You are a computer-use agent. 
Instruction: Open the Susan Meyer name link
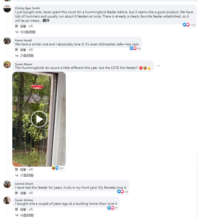[24, 64]
